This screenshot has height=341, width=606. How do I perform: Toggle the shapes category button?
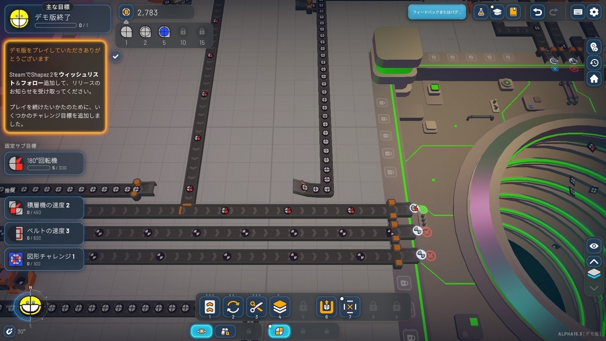[279, 331]
